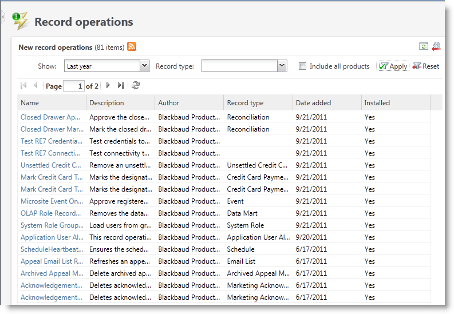Expand the Record type dropdown

282,66
